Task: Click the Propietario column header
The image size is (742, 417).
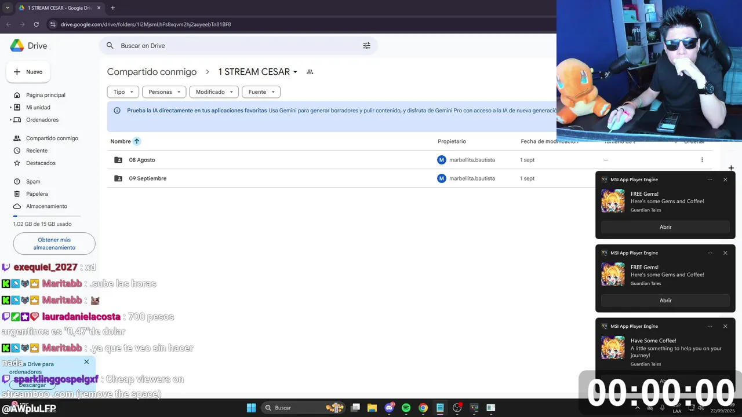Action: click(x=452, y=141)
